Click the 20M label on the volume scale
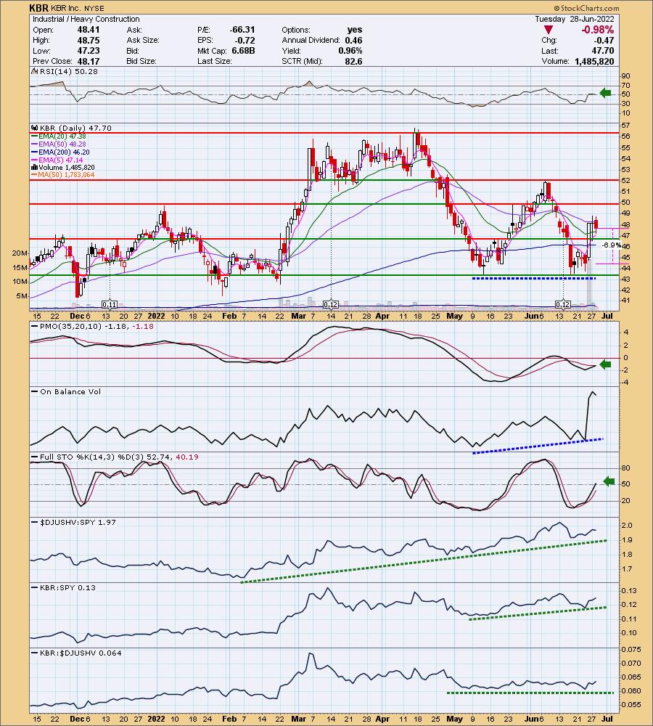The image size is (653, 726). tap(20, 253)
